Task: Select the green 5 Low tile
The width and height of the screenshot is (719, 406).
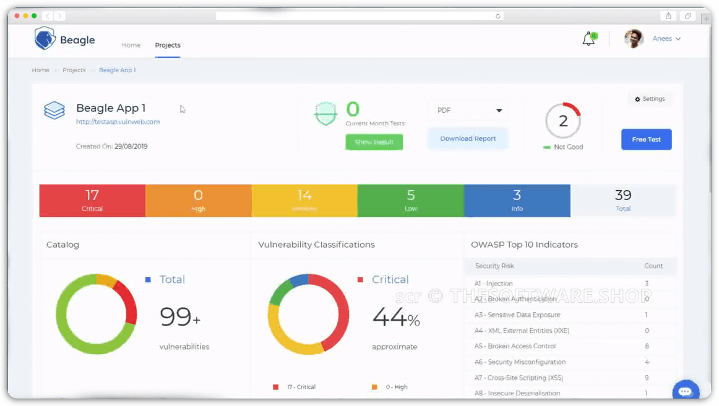Action: [411, 200]
